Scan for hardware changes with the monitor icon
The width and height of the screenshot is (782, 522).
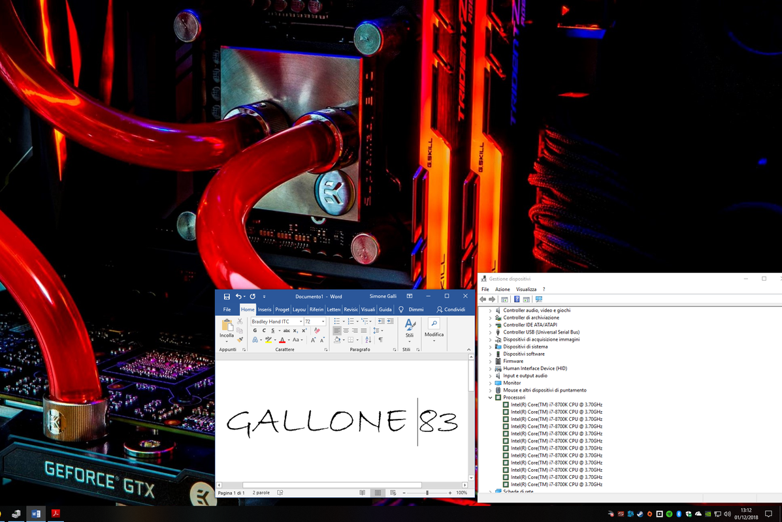pyautogui.click(x=538, y=299)
